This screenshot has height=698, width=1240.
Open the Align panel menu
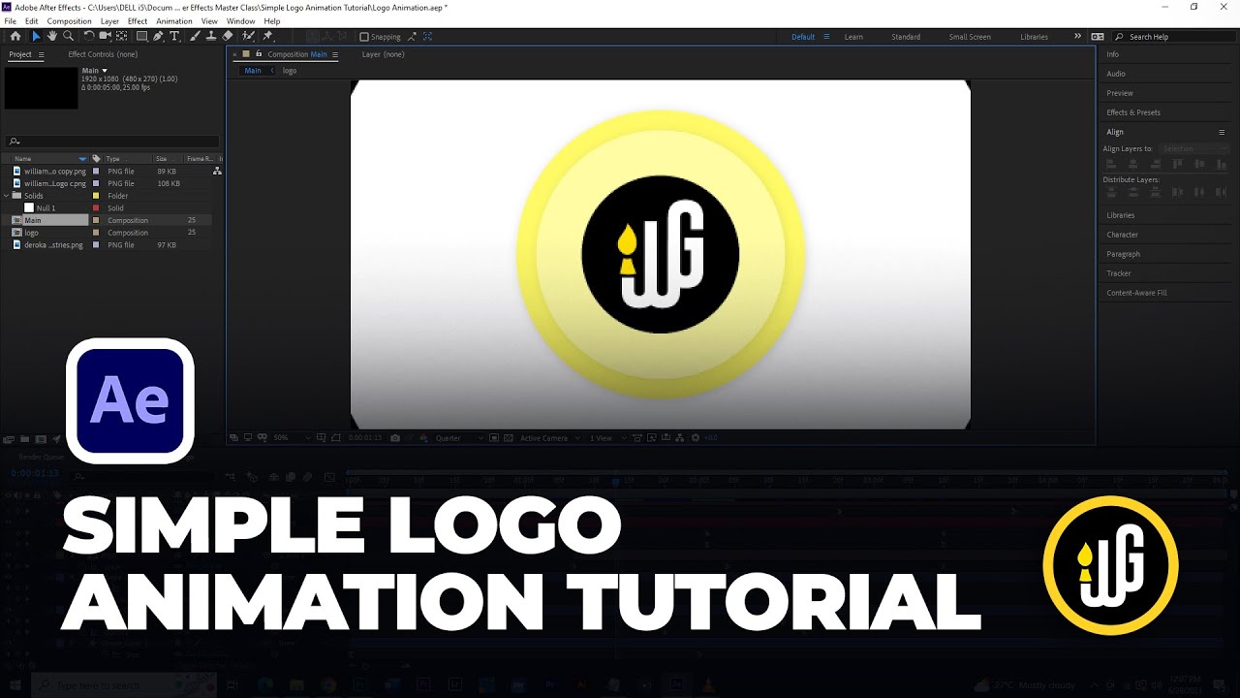click(1222, 132)
